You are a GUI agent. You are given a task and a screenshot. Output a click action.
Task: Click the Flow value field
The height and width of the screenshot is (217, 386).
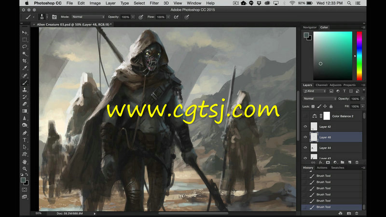(x=161, y=17)
